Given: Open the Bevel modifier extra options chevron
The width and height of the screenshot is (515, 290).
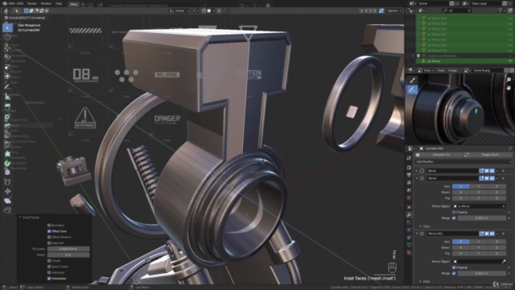Looking at the screenshot, I should [x=497, y=171].
